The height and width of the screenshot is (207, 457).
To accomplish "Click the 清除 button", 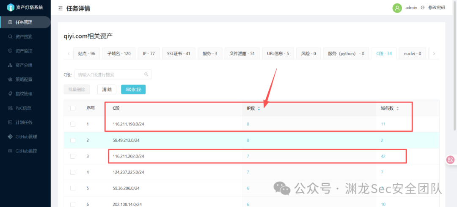I will [107, 89].
